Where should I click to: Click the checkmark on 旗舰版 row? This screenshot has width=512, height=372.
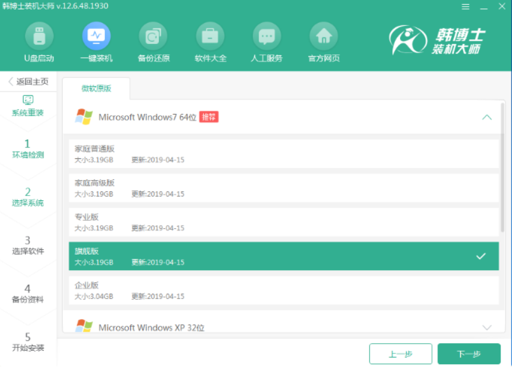click(x=481, y=256)
